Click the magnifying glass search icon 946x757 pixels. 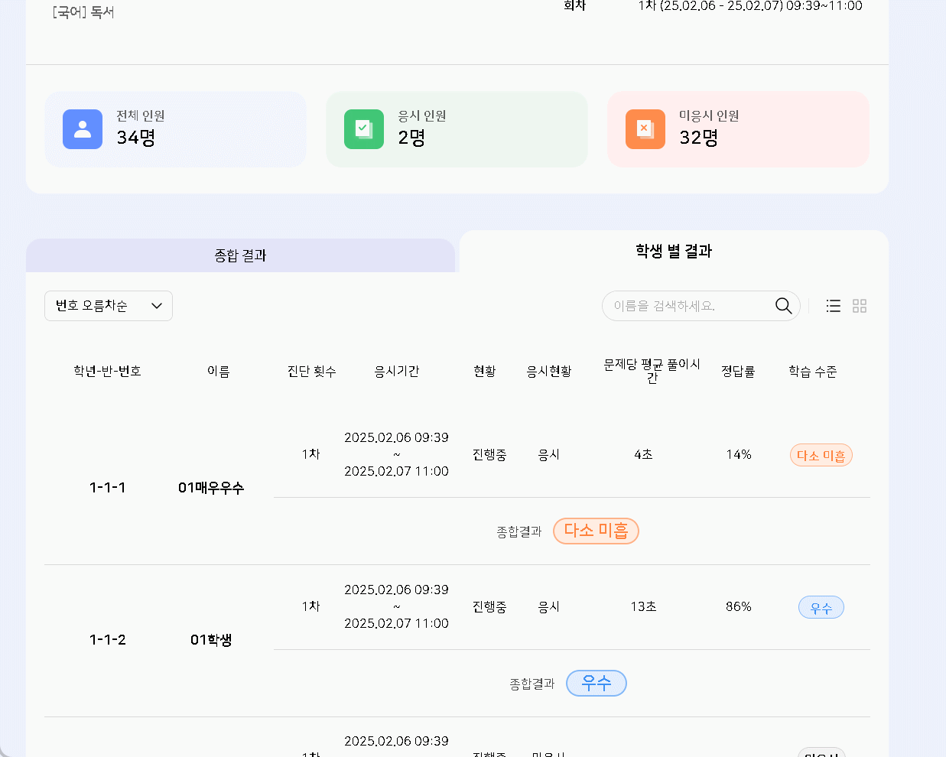pos(783,306)
